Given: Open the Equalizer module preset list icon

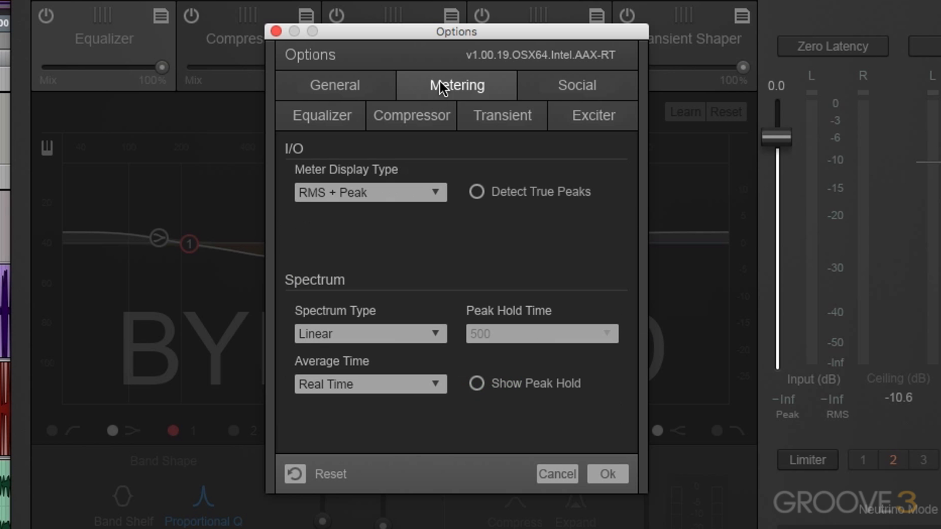Looking at the screenshot, I should [x=161, y=16].
